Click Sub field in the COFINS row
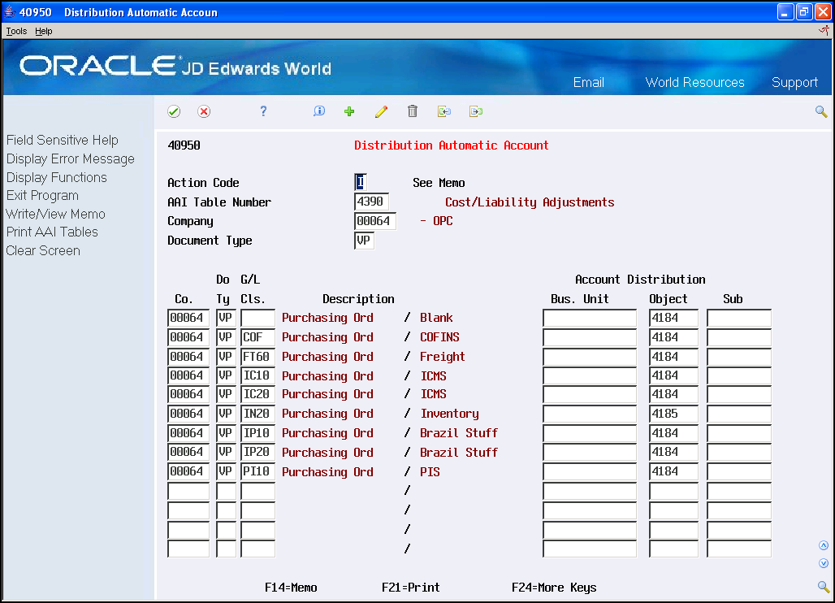The height and width of the screenshot is (603, 835). click(738, 337)
